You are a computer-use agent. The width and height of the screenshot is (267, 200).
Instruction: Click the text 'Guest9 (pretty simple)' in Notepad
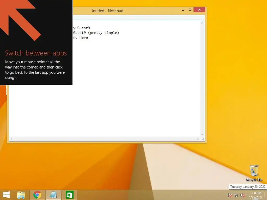tap(96, 33)
